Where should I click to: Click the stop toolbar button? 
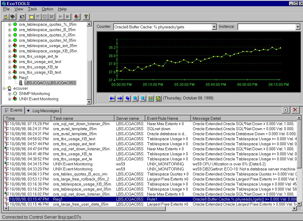pos(67,17)
